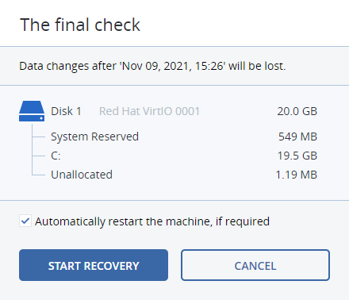This screenshot has width=349, height=300.
Task: Click the 19.5 GB size value
Action: tap(297, 156)
